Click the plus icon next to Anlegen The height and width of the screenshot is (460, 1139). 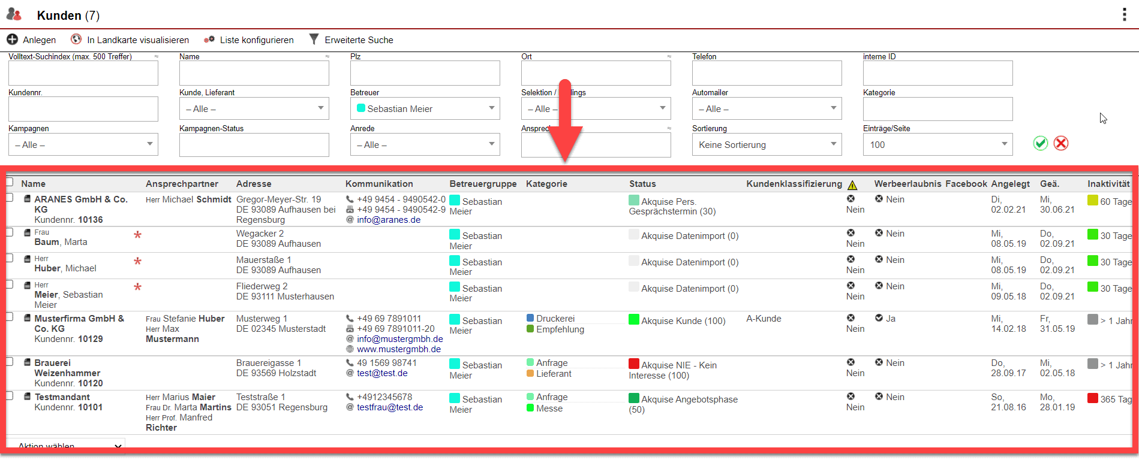tap(12, 40)
